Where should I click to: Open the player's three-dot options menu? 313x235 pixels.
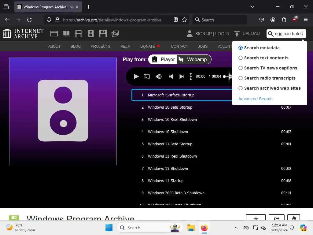pyautogui.click(x=191, y=76)
